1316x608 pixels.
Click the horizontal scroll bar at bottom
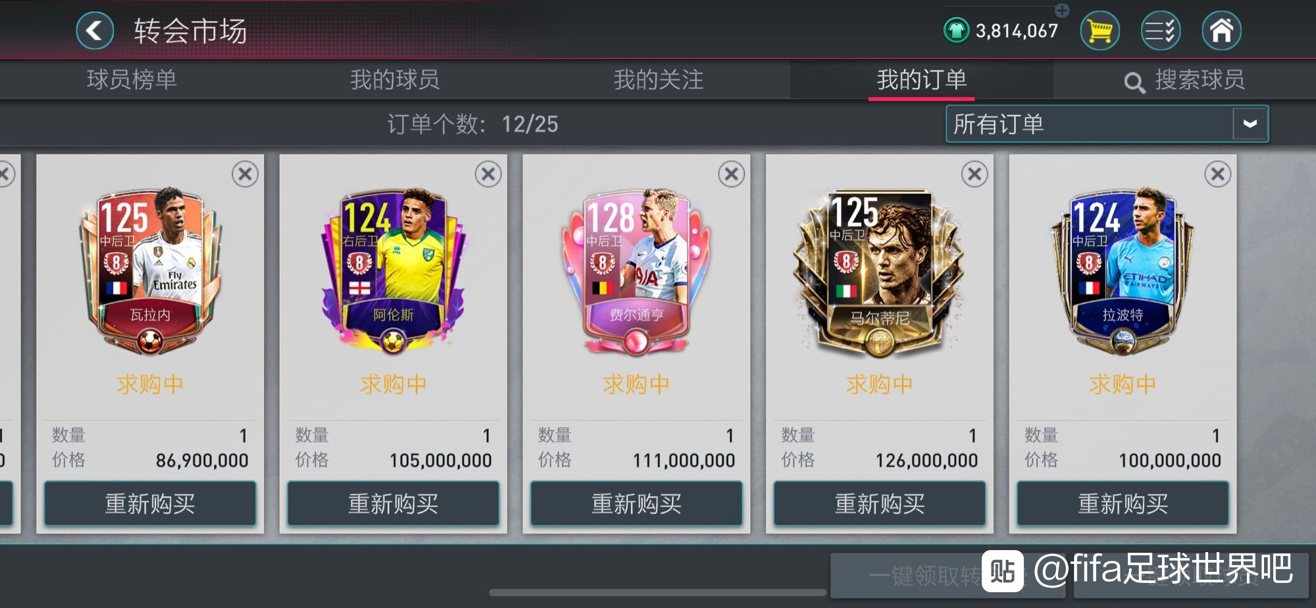[x=658, y=592]
